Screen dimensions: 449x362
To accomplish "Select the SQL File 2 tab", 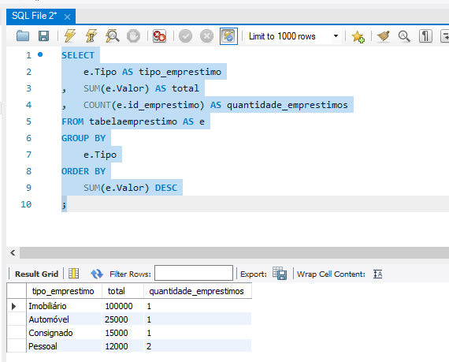I will click(x=35, y=16).
